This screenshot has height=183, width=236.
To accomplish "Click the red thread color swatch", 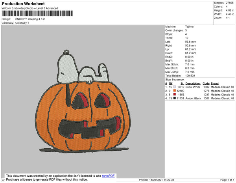I will [175, 94].
